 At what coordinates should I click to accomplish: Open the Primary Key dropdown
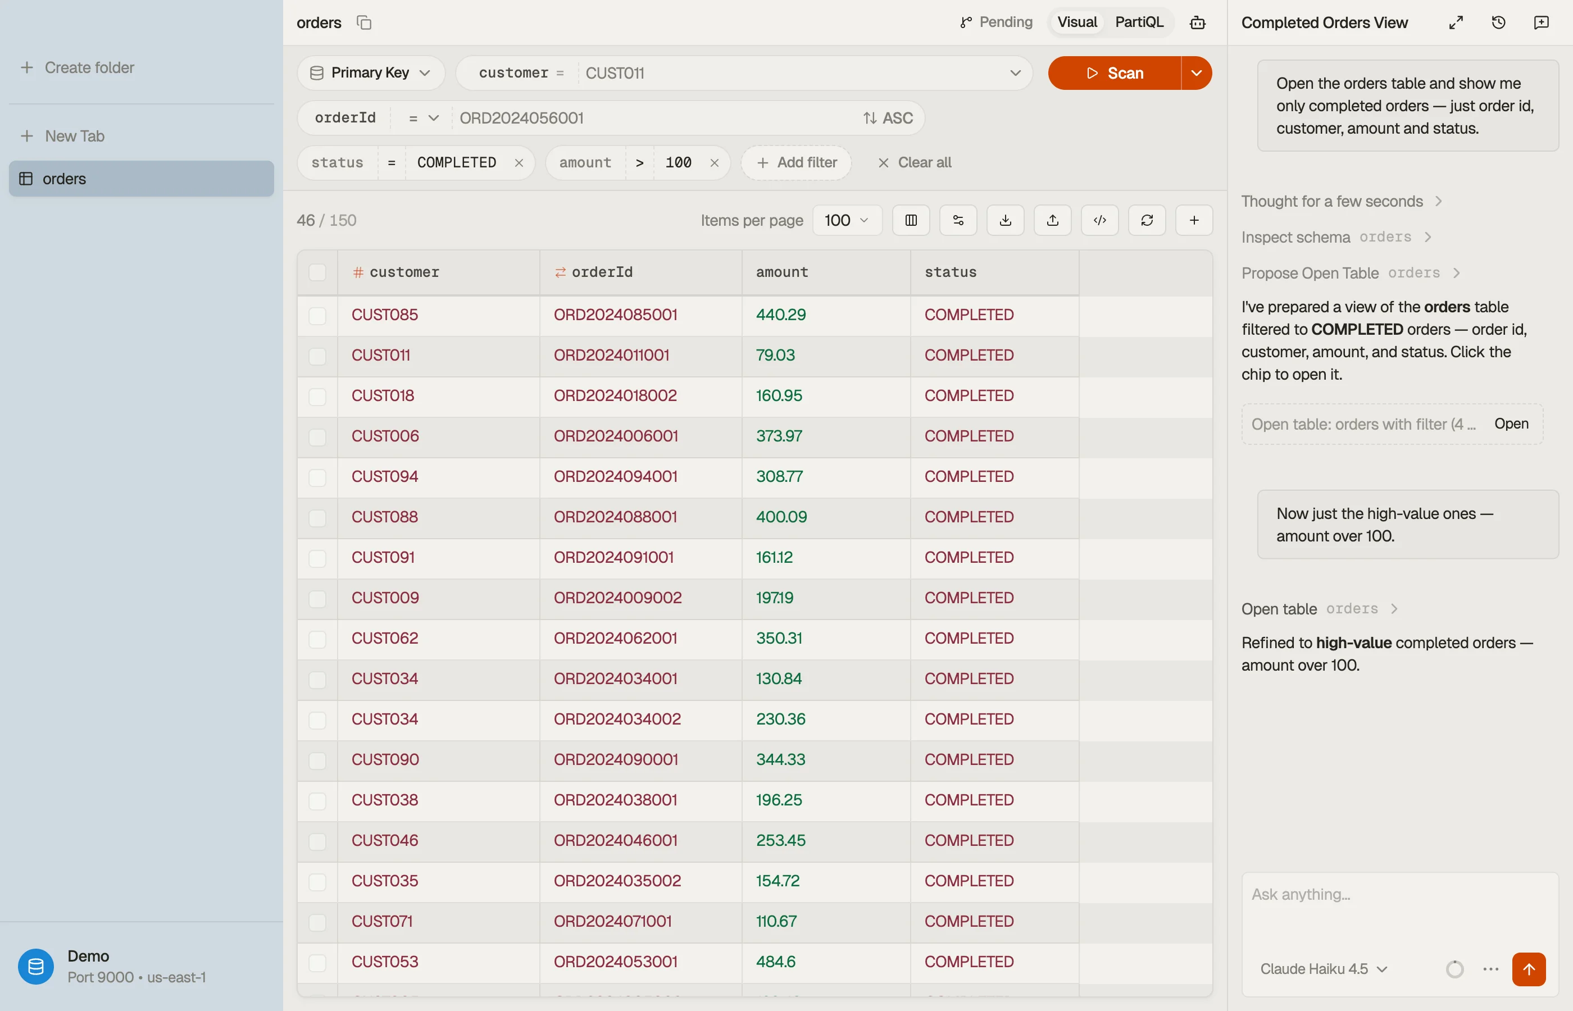tap(370, 73)
